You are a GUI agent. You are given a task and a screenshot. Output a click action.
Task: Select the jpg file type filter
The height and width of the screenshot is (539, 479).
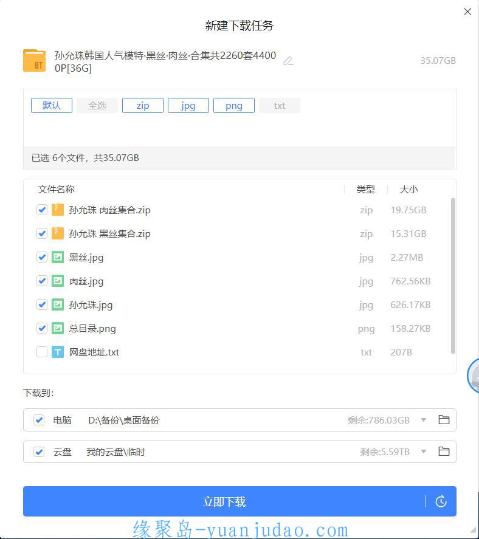188,106
